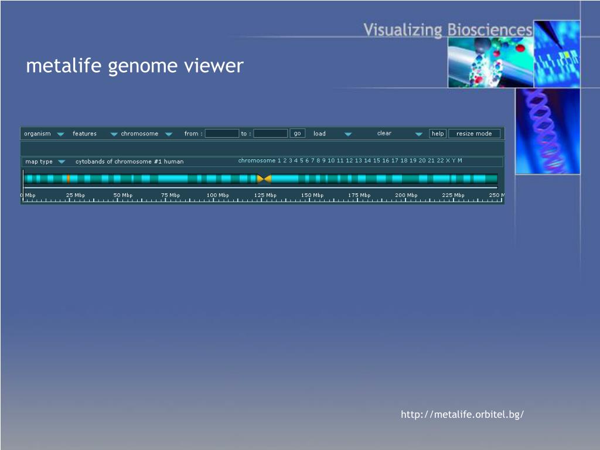Select chromosome 14 link
Screen dimensions: 600x450
click(x=367, y=161)
